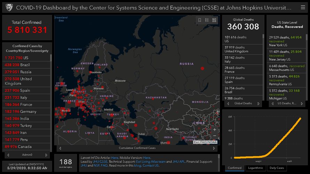Image resolution: width=310 pixels, height=174 pixels.
Task: Open the basemap gallery grid icon
Action: [214, 20]
